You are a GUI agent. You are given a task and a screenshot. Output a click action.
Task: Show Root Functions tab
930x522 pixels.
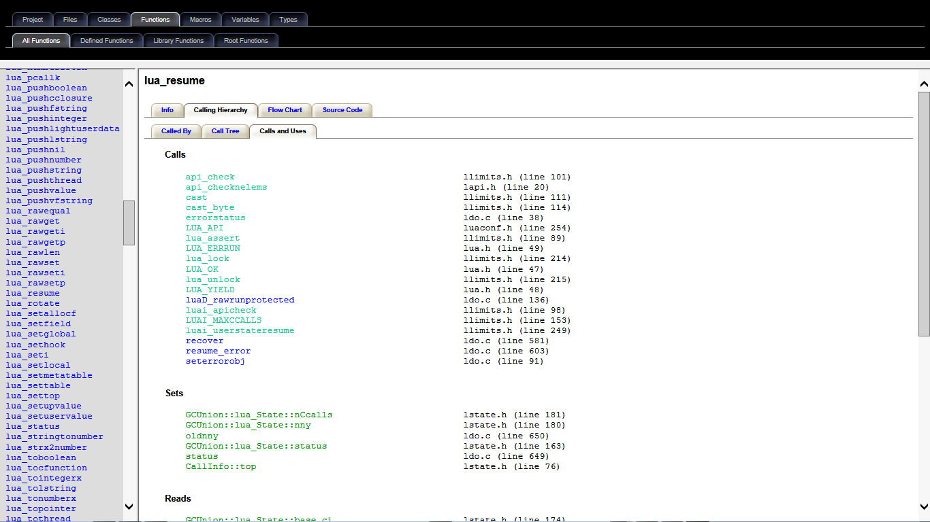(x=246, y=41)
